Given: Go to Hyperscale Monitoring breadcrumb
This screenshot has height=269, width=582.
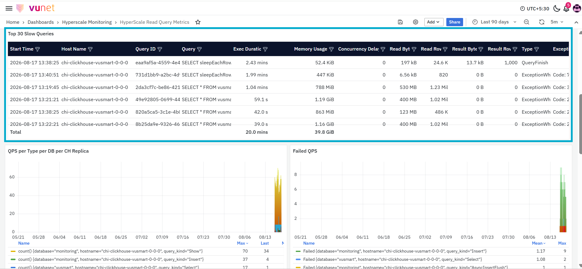Looking at the screenshot, I should click(87, 22).
